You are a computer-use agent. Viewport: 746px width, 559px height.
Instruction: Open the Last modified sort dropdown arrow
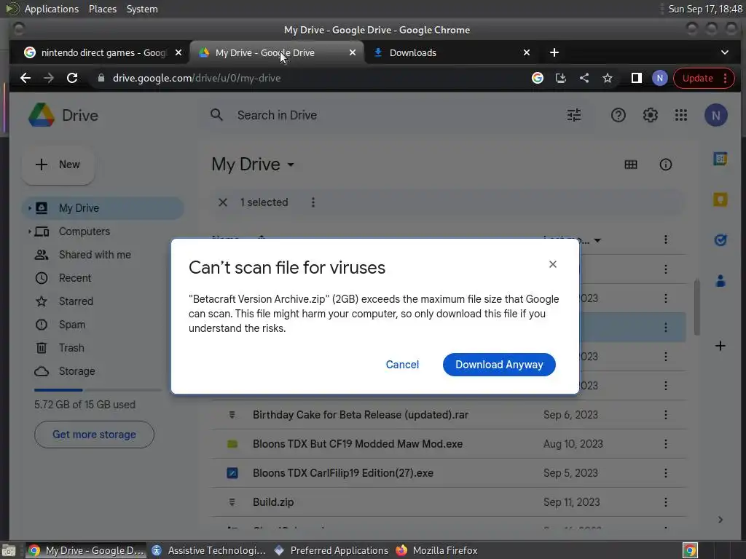coord(597,240)
